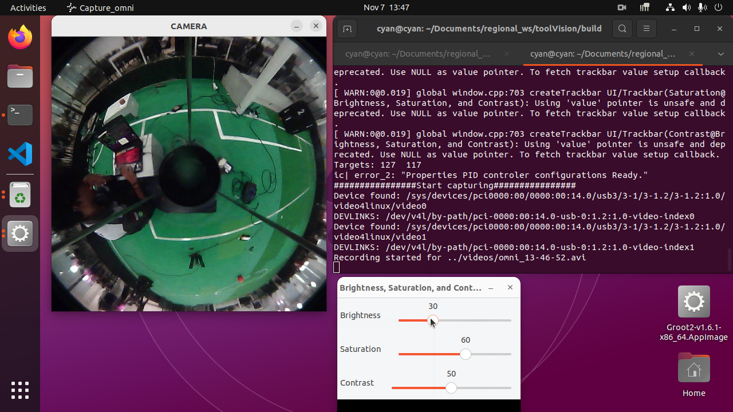Click the terminal title text
Image resolution: width=733 pixels, height=412 pixels.
click(489, 29)
